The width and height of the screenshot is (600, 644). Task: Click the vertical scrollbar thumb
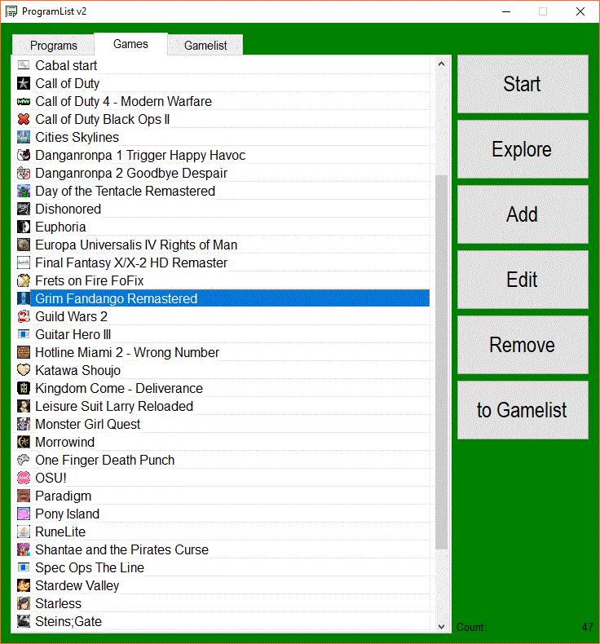tap(442, 362)
